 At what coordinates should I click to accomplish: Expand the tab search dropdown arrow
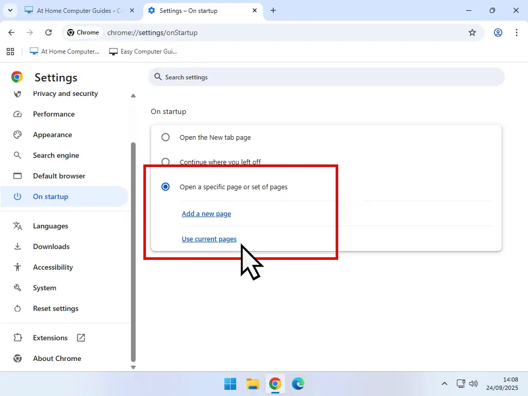[10, 10]
